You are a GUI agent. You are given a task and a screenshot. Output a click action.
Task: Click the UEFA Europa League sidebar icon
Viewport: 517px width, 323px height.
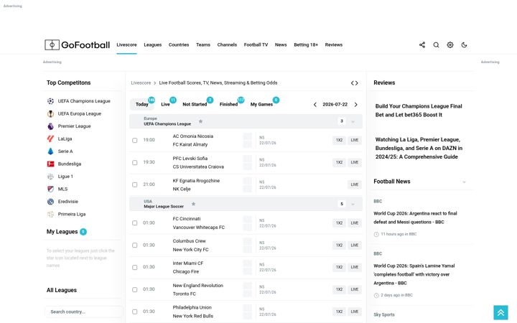point(50,113)
